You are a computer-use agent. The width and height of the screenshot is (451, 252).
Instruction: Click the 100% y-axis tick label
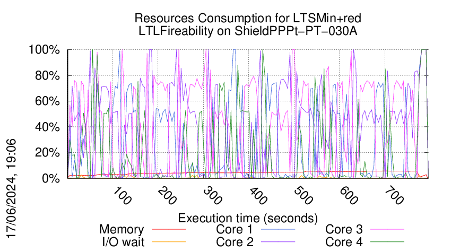[x=44, y=50]
